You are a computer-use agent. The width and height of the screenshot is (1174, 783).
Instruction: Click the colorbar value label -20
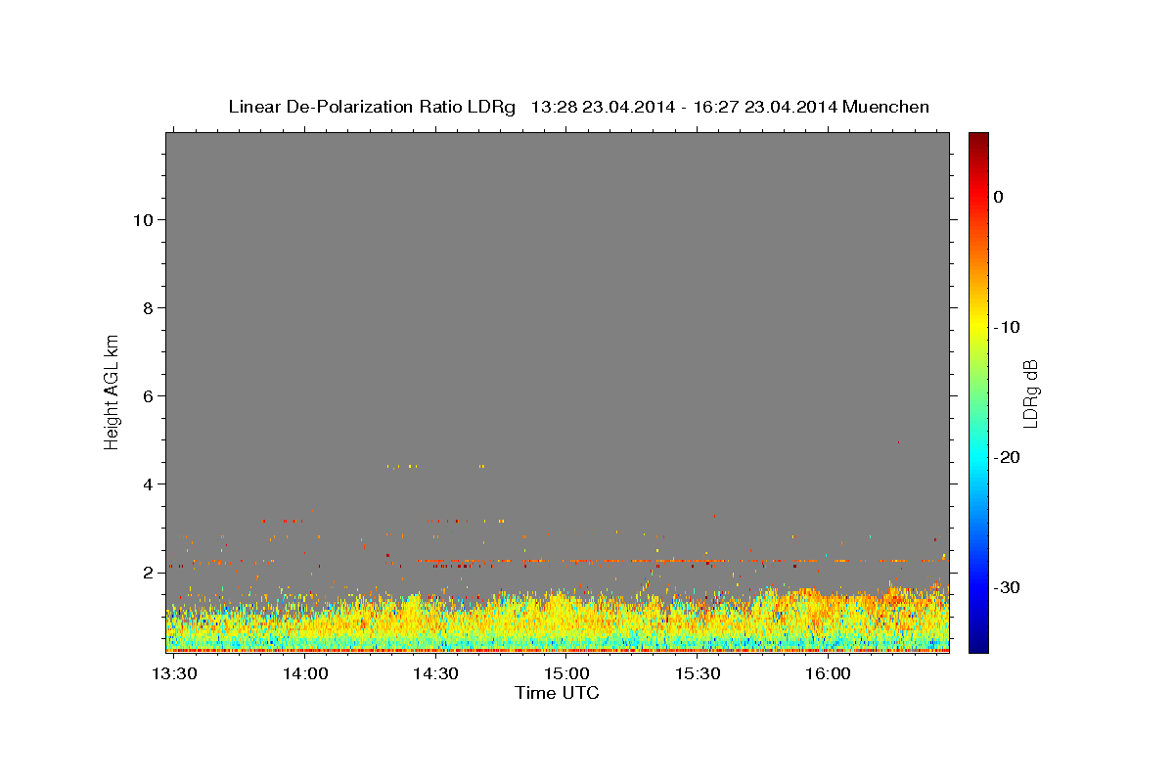[x=1007, y=457]
